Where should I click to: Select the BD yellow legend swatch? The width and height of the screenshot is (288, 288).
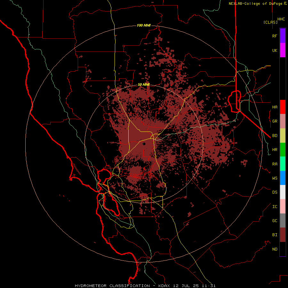[x=283, y=136]
